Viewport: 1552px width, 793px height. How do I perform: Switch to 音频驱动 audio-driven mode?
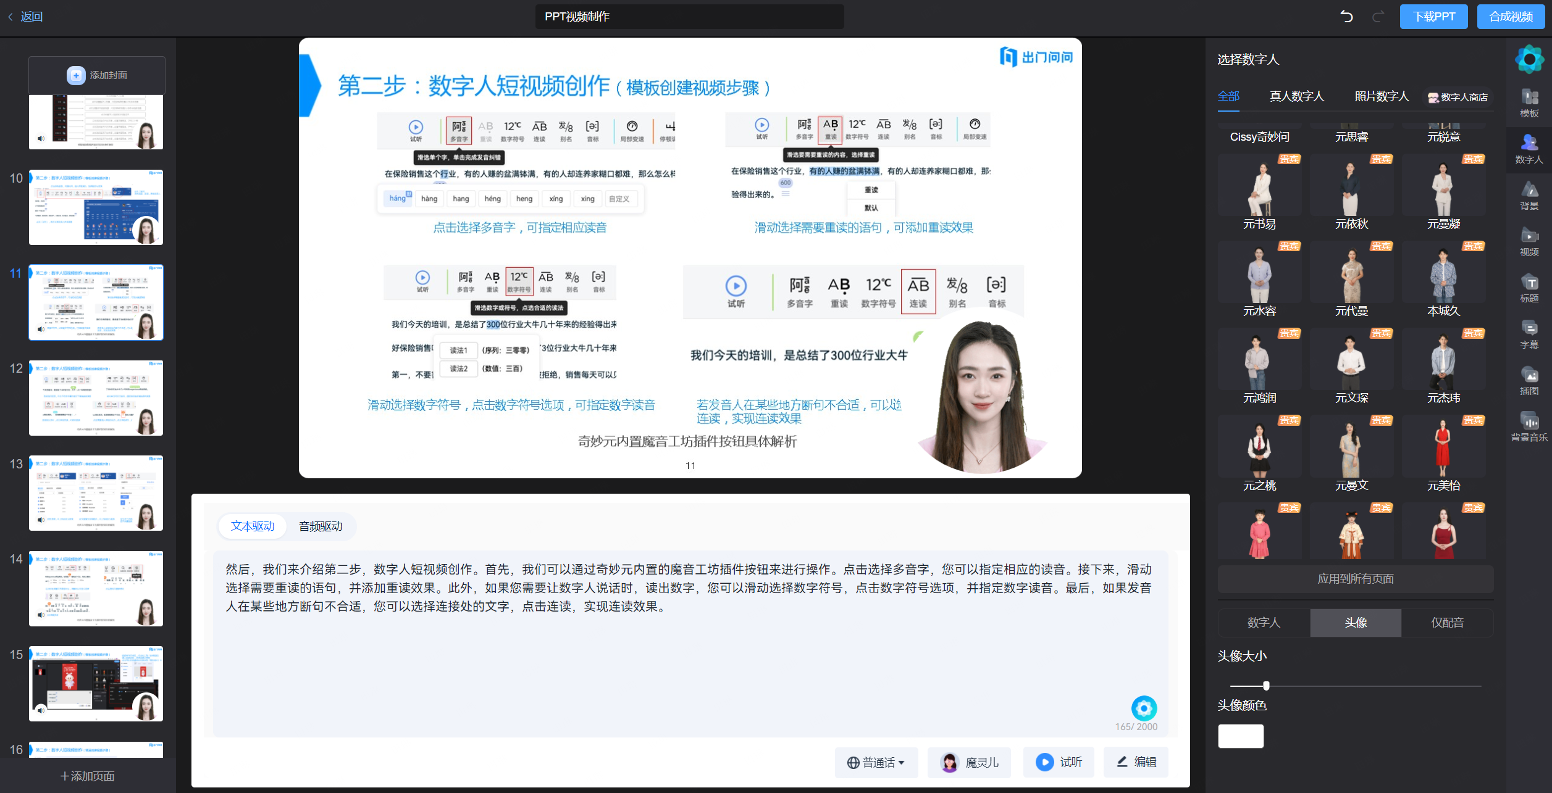click(x=321, y=526)
